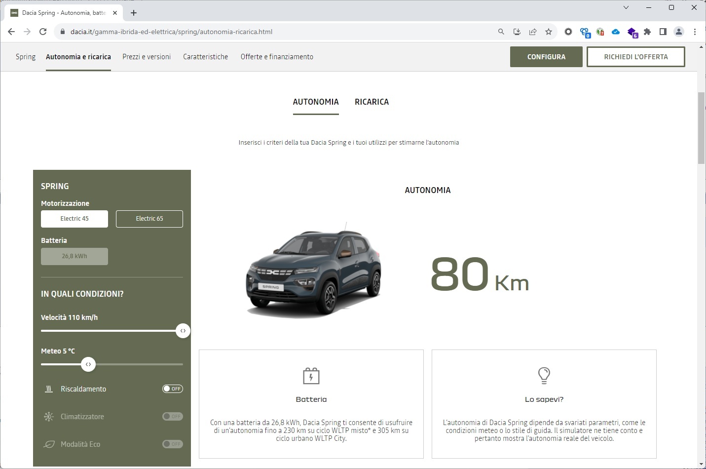Install the page as an app
Image resolution: width=706 pixels, height=469 pixels.
[x=517, y=32]
